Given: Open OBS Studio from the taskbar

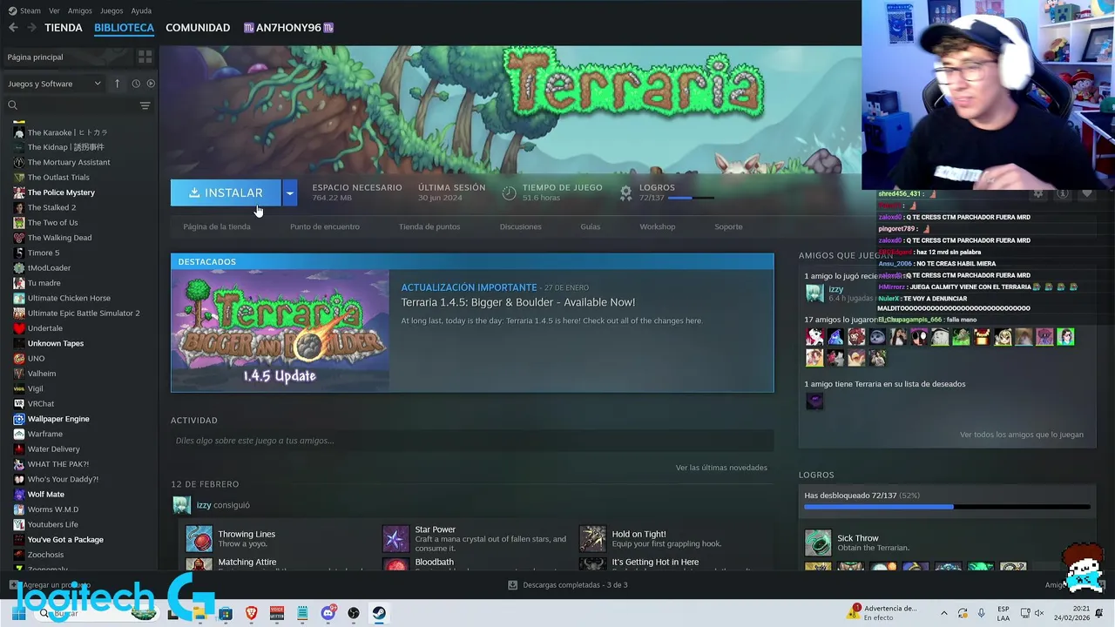Looking at the screenshot, I should [x=354, y=613].
